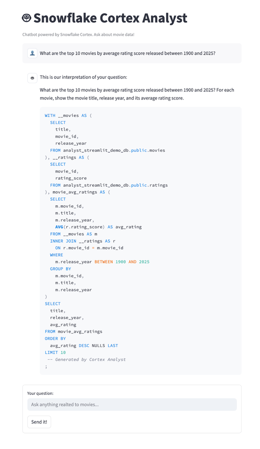Click the user avatar icon in chat

click(32, 53)
